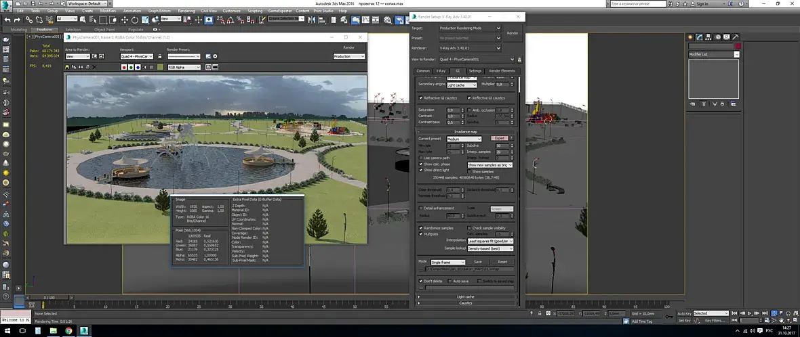Enable the red channel in frame buffer

pos(123,67)
